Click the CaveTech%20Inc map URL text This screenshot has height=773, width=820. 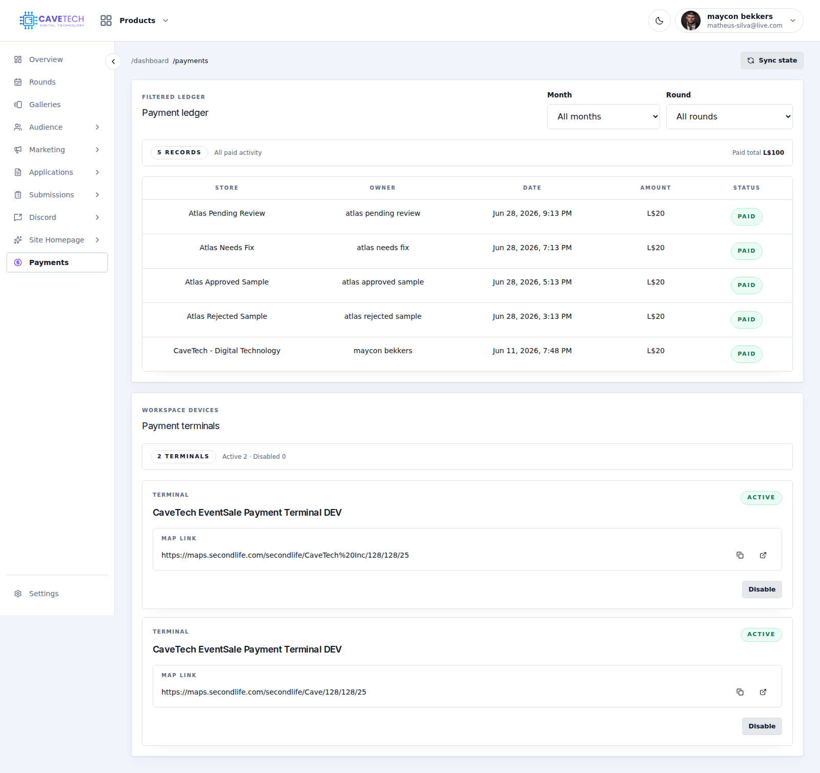(x=285, y=555)
